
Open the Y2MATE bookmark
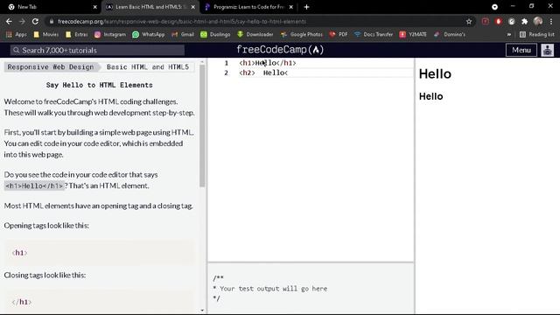pos(413,34)
